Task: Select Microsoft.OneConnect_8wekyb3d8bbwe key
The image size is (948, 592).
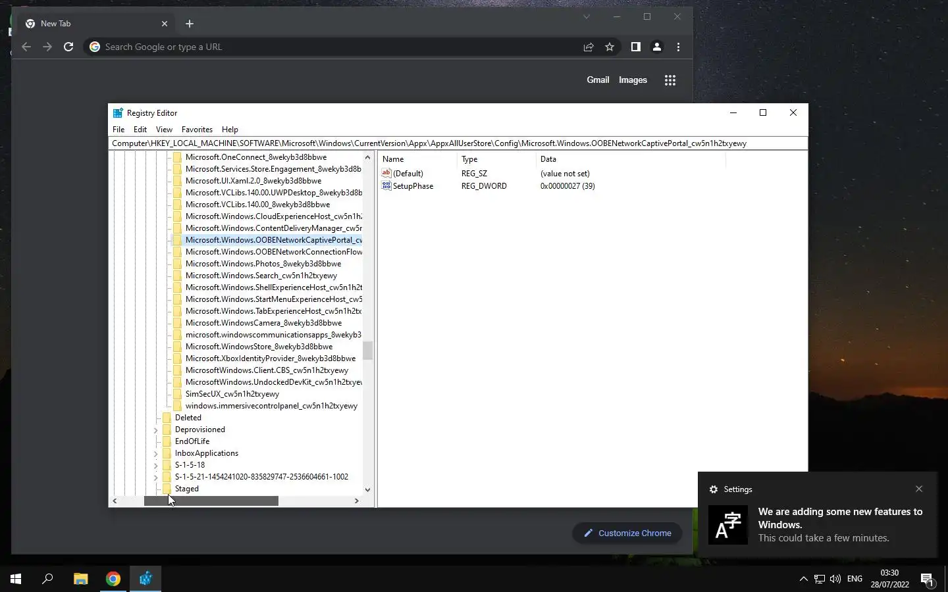Action: pyautogui.click(x=256, y=157)
